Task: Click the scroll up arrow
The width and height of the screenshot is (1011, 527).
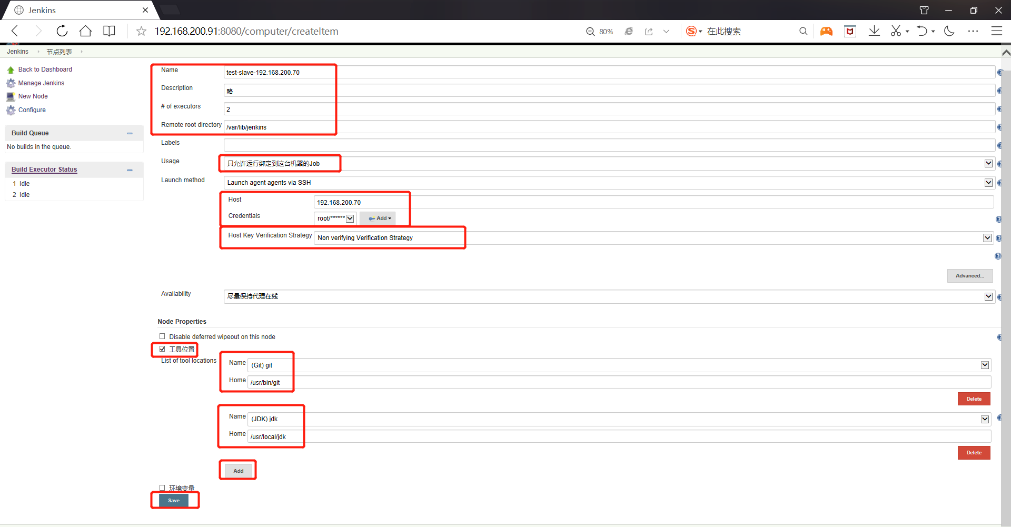Action: (x=1006, y=53)
